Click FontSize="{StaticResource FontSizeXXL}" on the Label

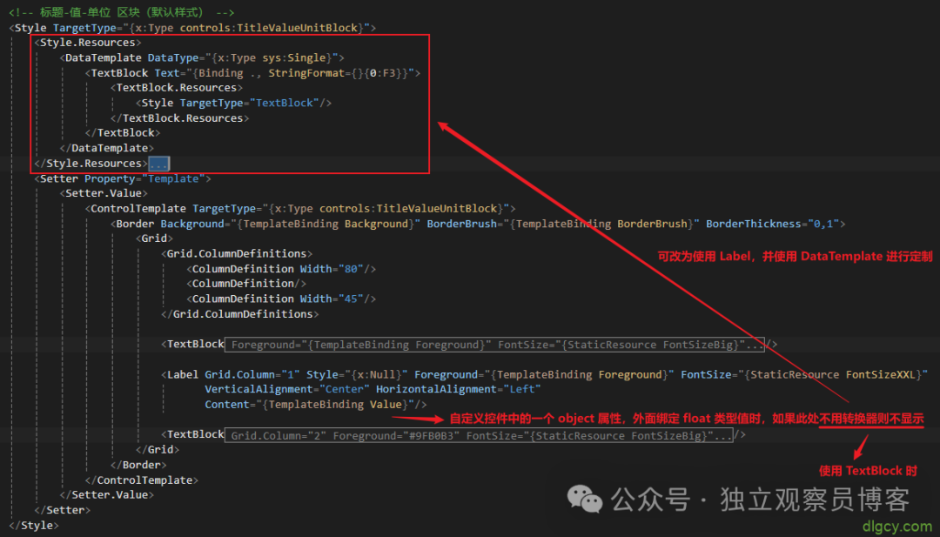coord(804,374)
